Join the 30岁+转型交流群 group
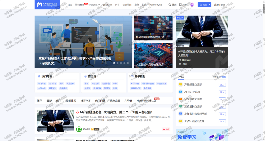This screenshot has width=265, height=141. [x=222, y=121]
